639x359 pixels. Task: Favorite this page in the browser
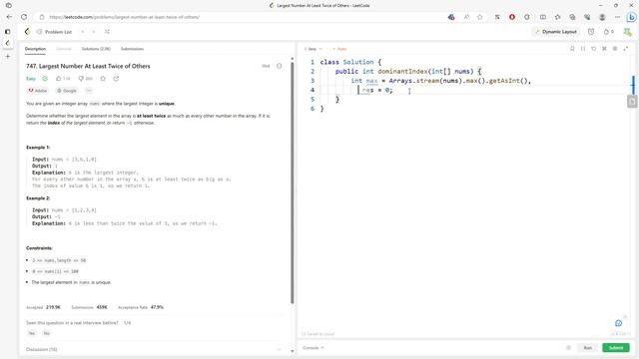pyautogui.click(x=480, y=17)
